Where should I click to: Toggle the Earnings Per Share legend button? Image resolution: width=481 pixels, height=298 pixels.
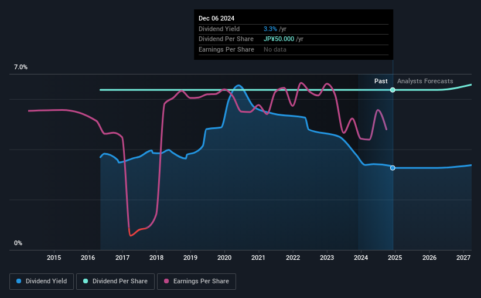pyautogui.click(x=196, y=281)
